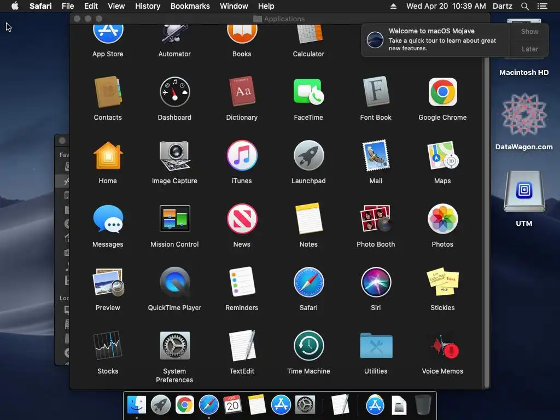Image resolution: width=560 pixels, height=420 pixels.
Task: Select the Preview application
Action: (x=108, y=283)
